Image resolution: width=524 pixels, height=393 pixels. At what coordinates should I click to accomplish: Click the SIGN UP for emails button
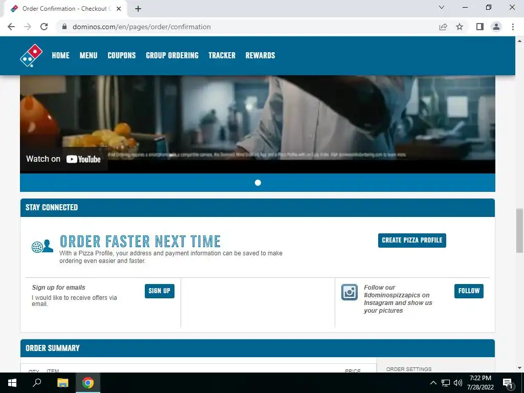pyautogui.click(x=160, y=291)
